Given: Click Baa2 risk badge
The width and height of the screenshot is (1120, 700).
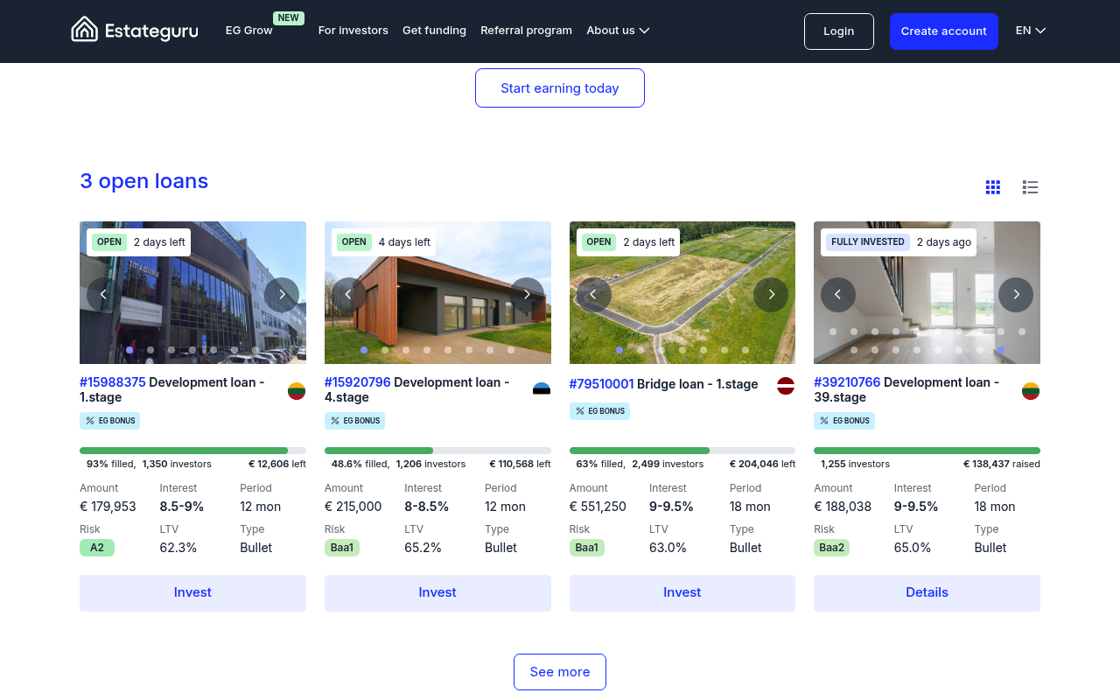Looking at the screenshot, I should [x=831, y=548].
